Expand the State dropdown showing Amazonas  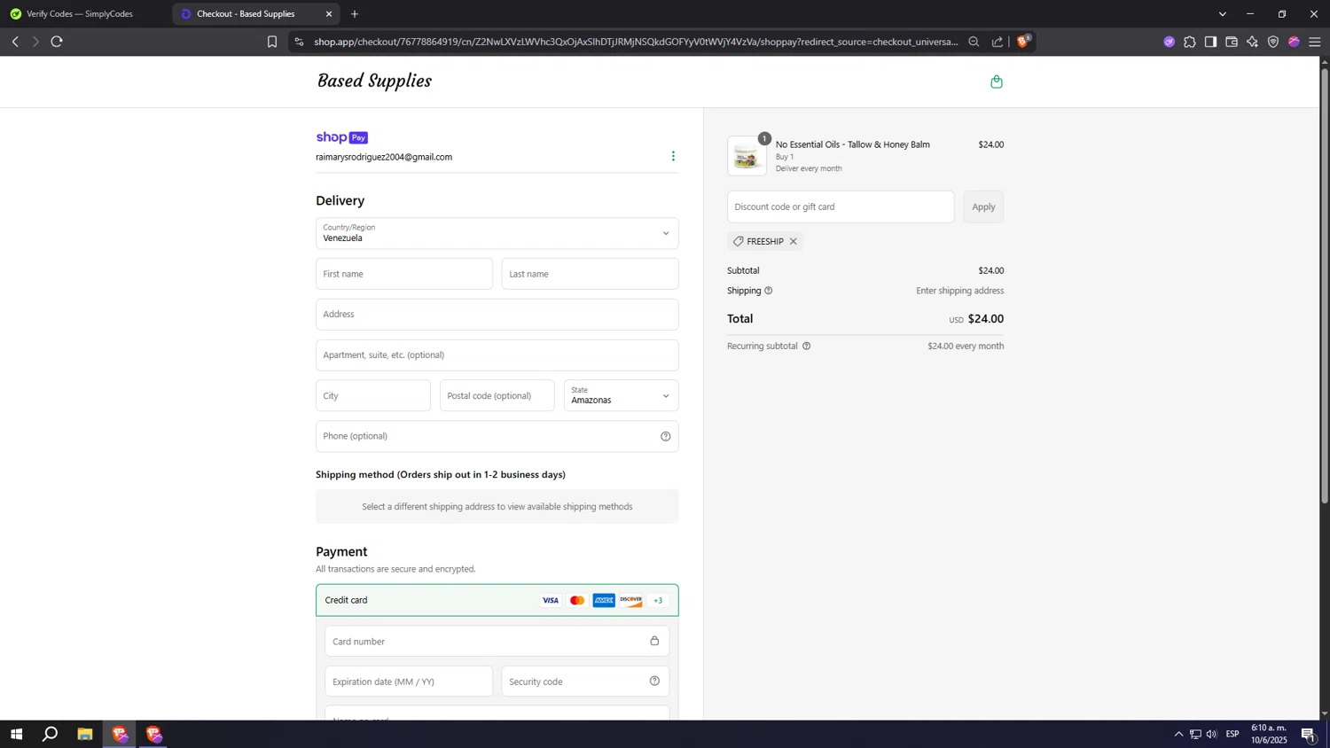pos(621,395)
